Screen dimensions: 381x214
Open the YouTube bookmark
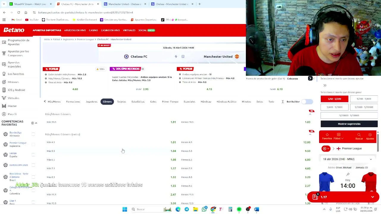pyautogui.click(x=32, y=20)
